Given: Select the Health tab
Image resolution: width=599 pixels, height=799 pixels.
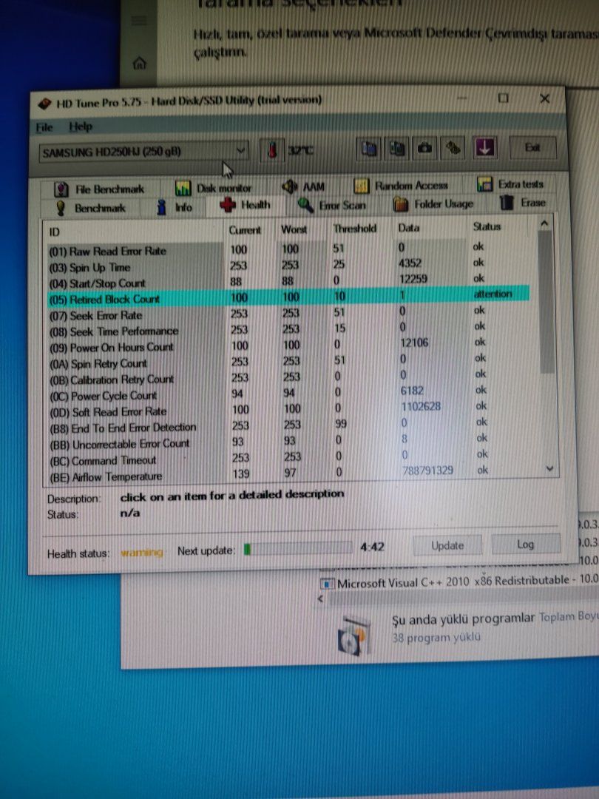Looking at the screenshot, I should [245, 205].
